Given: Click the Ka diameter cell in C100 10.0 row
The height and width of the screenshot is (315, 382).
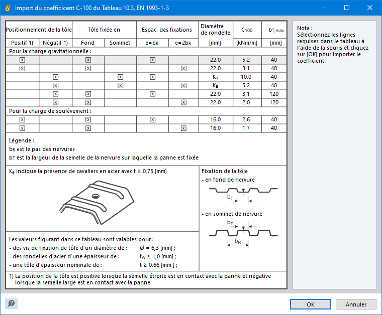Looking at the screenshot, I should (x=216, y=77).
